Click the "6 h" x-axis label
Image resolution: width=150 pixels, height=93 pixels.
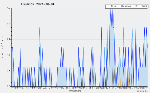[45, 88]
